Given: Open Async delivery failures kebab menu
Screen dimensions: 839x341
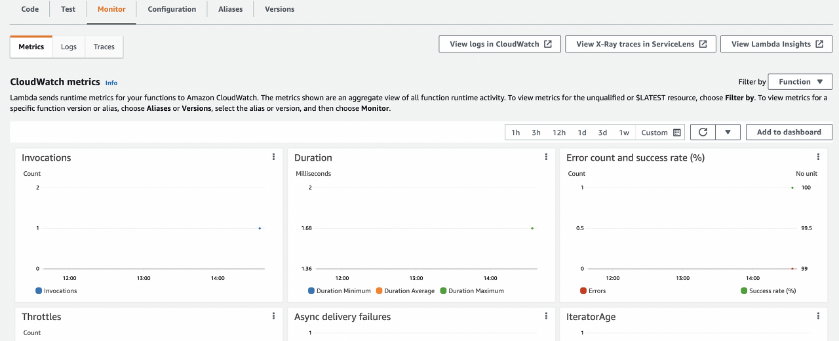Looking at the screenshot, I should [x=546, y=316].
